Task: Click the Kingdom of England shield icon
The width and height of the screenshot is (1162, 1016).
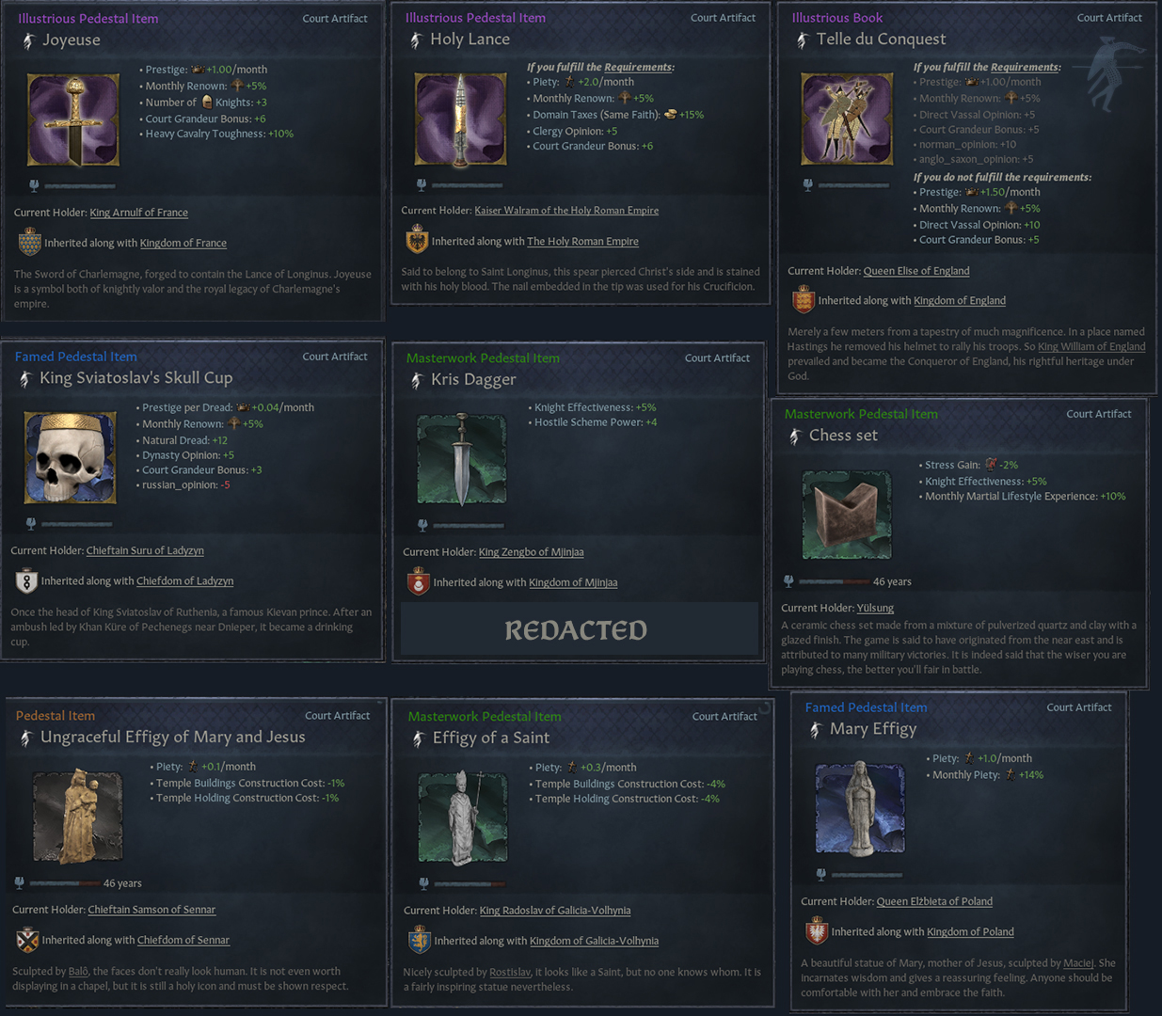Action: point(804,299)
